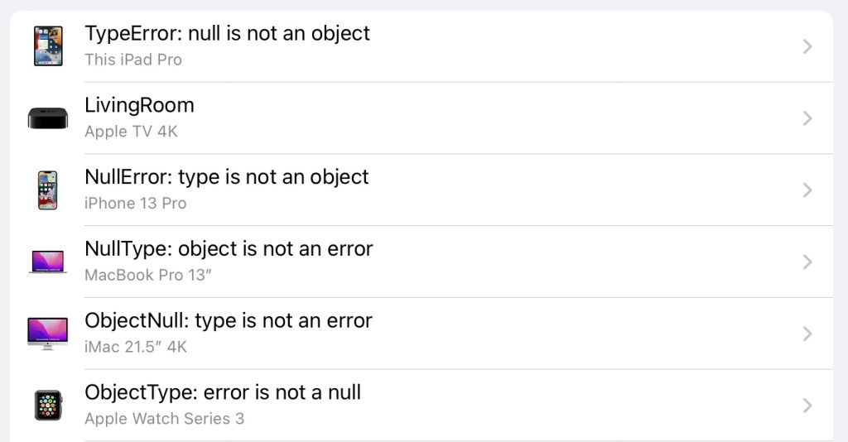Viewport: 848px width, 442px height.
Task: Click the black Apple TV box icon
Action: point(48,118)
